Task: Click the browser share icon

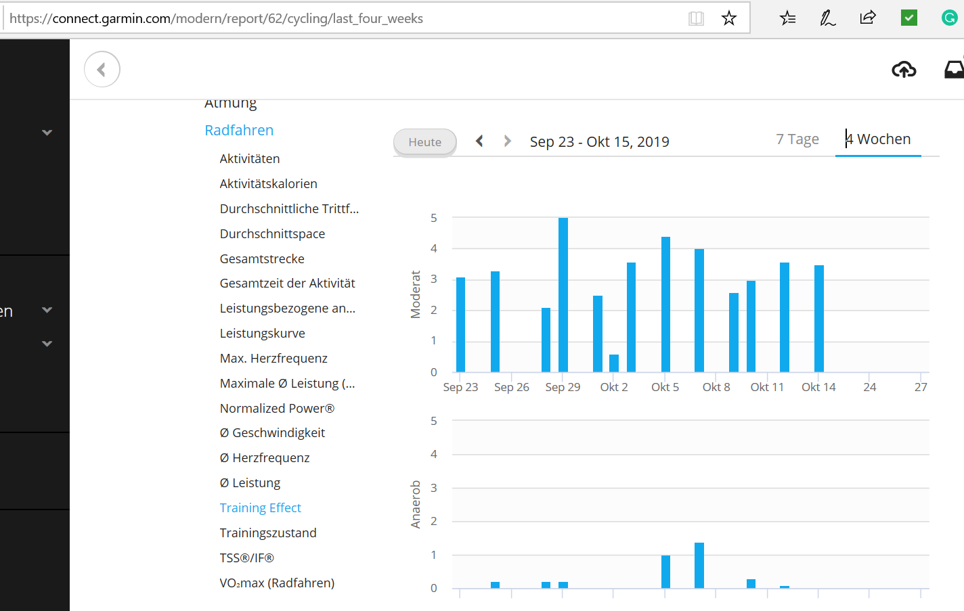Action: pos(868,18)
